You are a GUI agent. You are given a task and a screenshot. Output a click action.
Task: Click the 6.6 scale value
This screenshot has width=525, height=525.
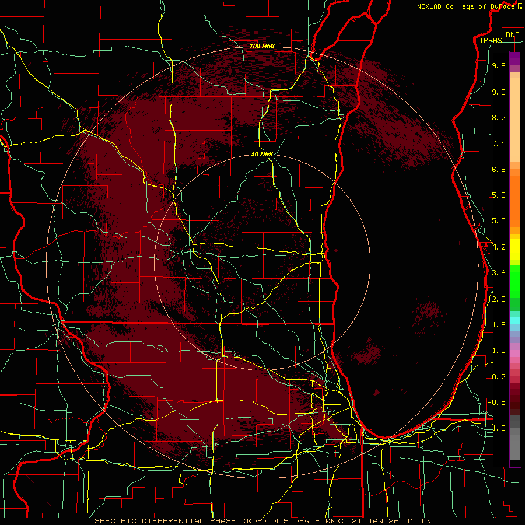pos(499,169)
